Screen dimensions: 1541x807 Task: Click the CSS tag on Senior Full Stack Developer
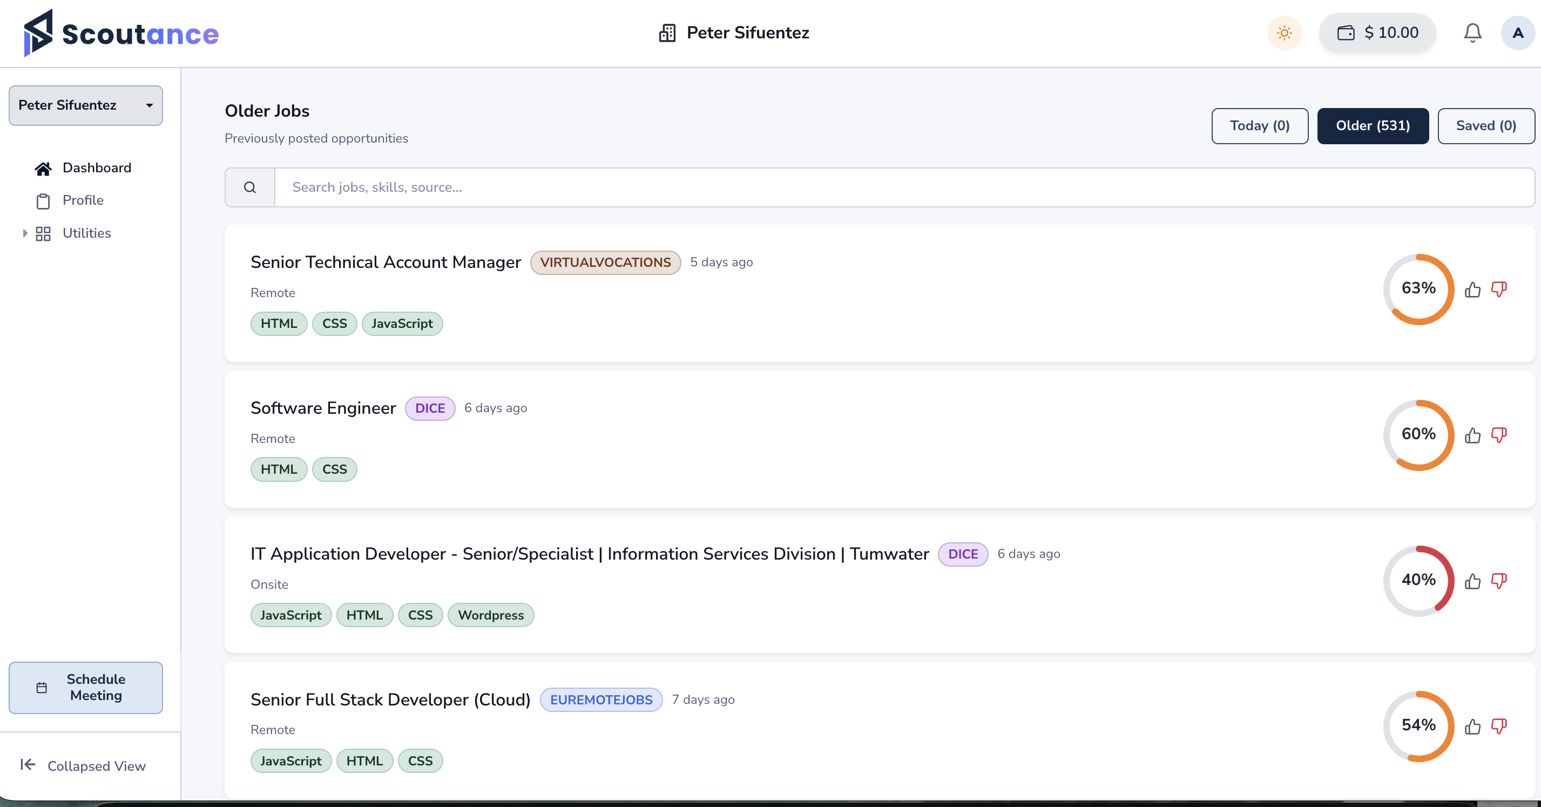pos(420,761)
